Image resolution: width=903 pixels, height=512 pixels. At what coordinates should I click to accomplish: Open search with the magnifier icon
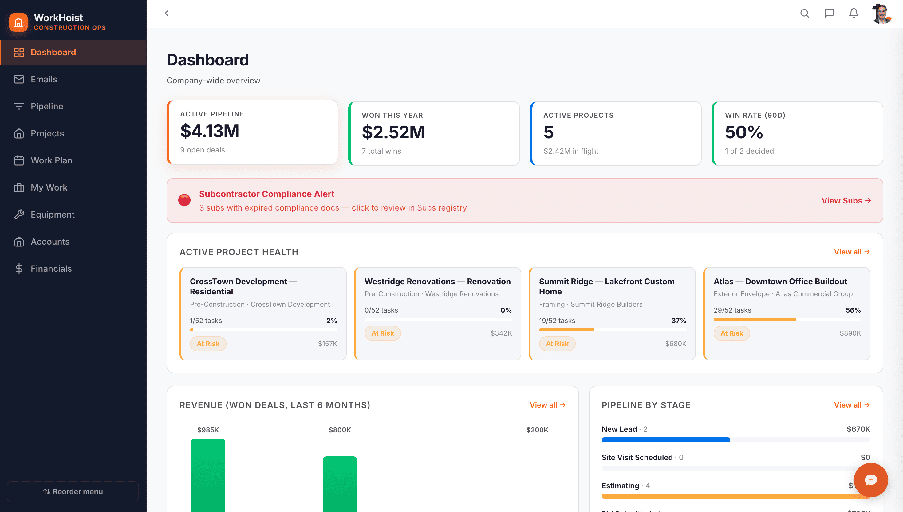(805, 14)
